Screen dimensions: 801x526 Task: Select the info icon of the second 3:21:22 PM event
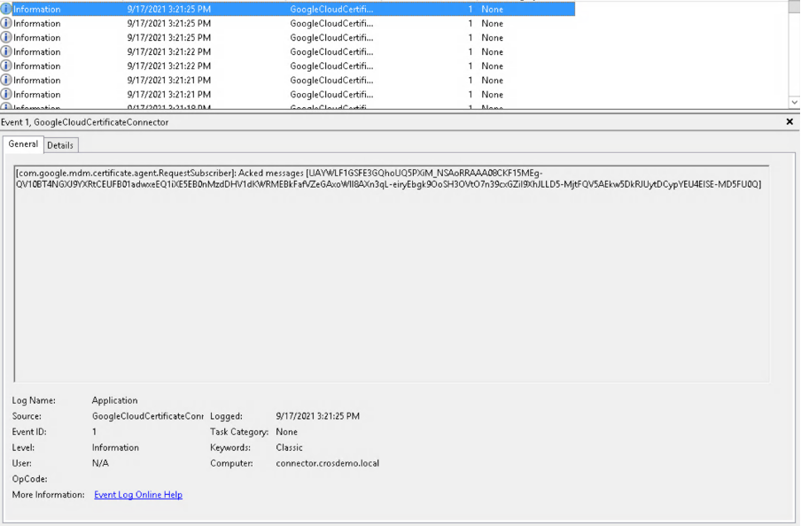(x=6, y=66)
